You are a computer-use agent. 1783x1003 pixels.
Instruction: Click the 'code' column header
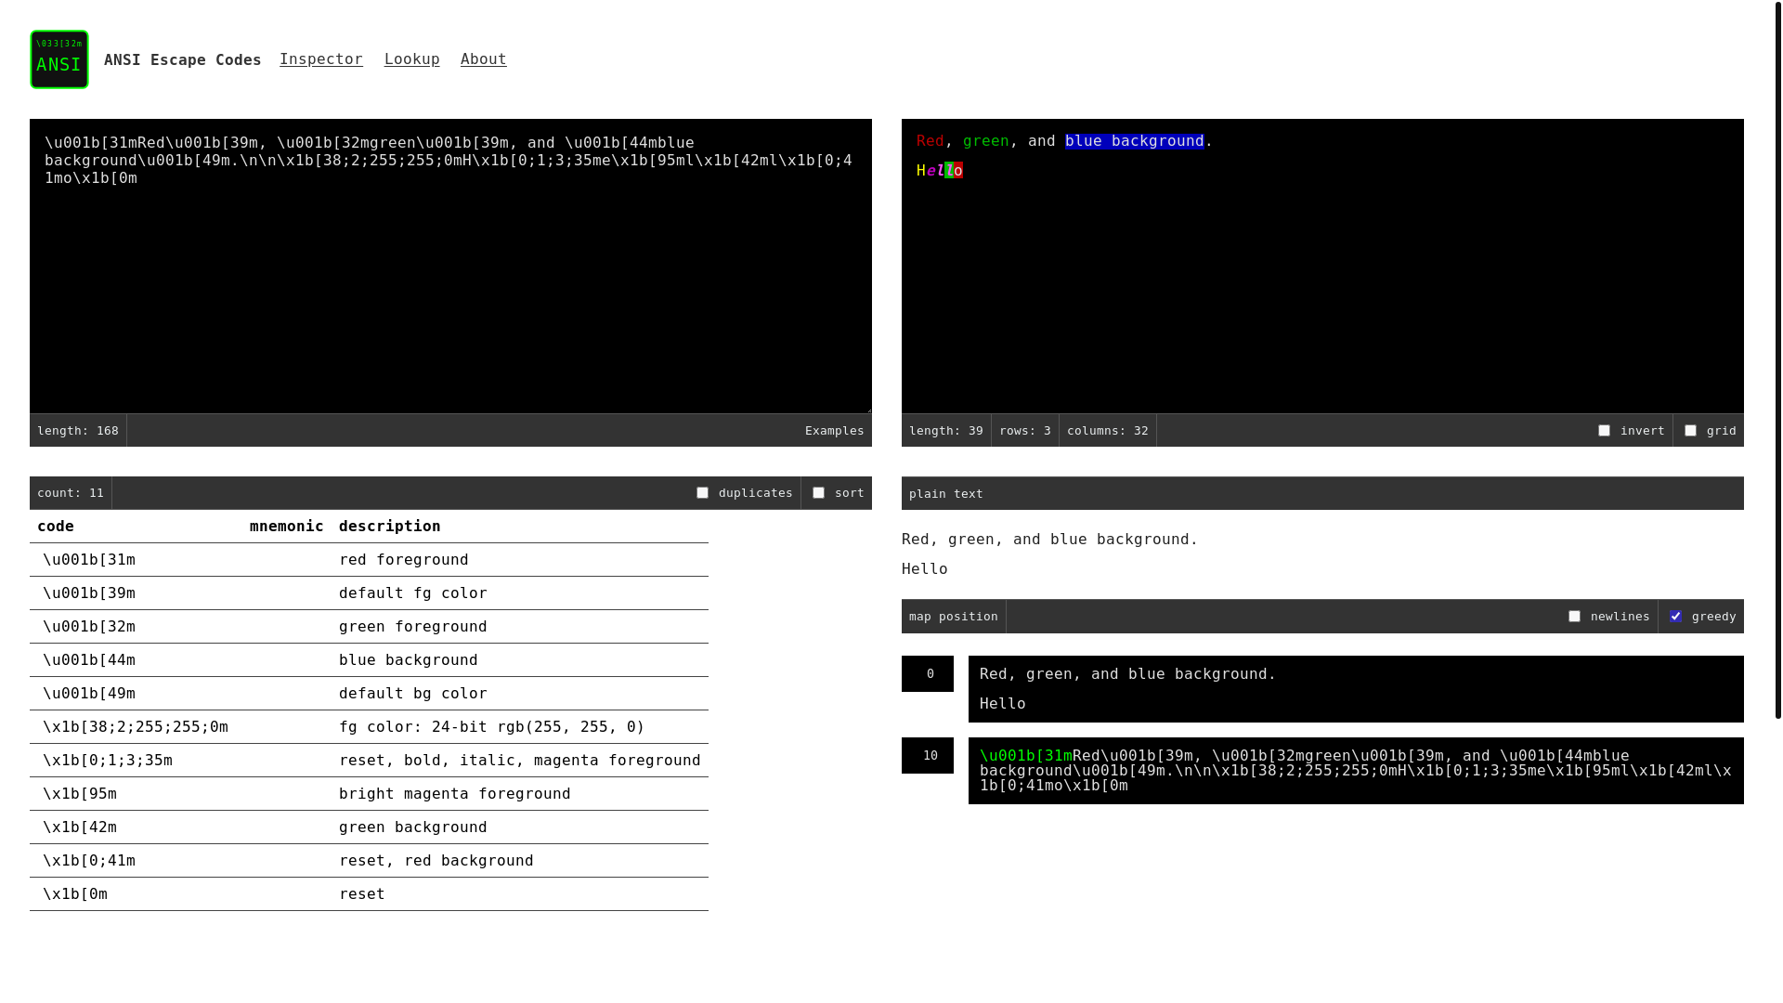(56, 527)
